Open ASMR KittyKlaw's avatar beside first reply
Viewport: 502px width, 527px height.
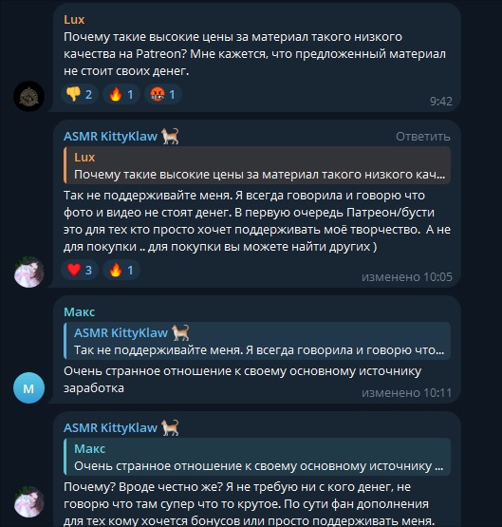coord(28,272)
